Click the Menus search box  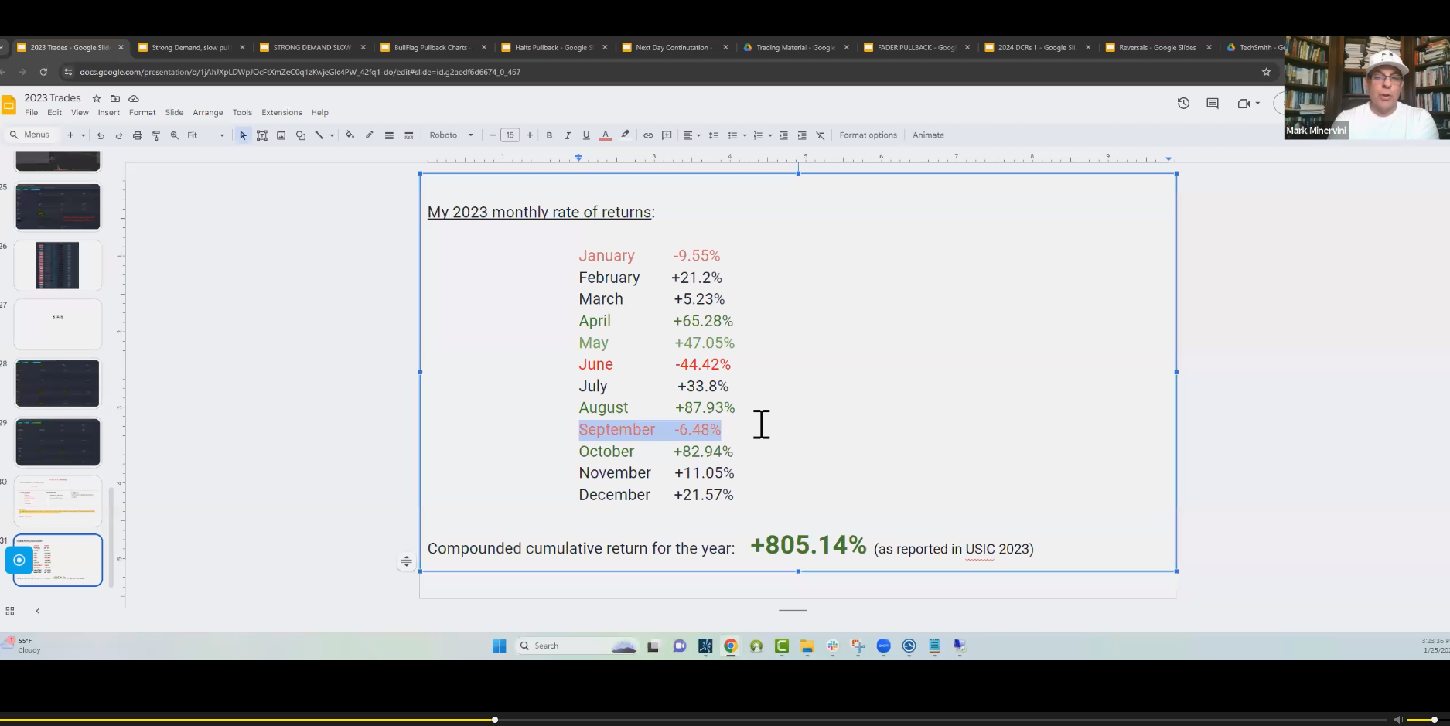click(x=30, y=135)
